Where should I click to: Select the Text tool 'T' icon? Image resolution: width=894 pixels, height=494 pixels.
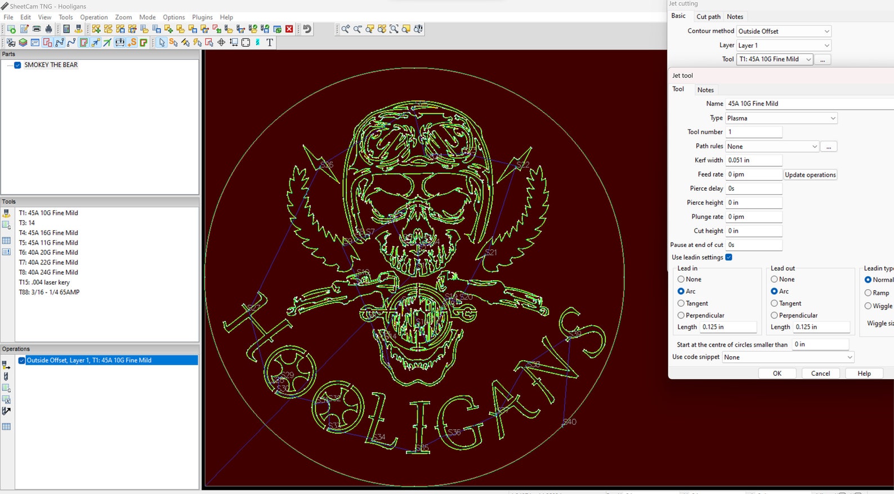[x=270, y=43]
